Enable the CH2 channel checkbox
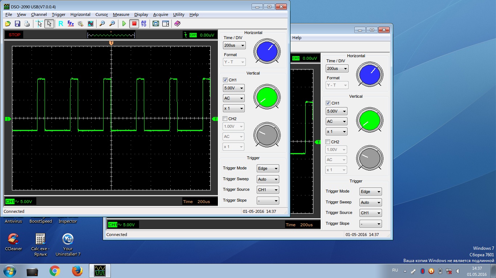 (x=225, y=119)
